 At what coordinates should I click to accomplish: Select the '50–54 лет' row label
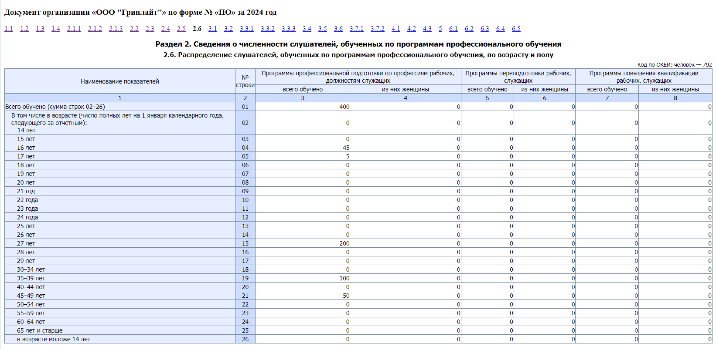[x=31, y=304]
